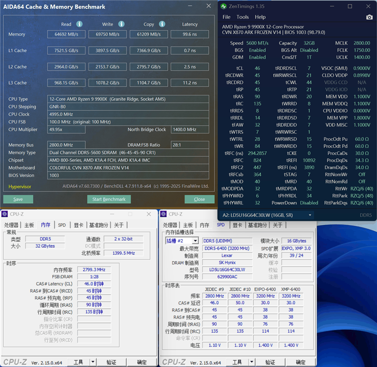Click the CPU-Z icon on the left window title bar
The height and width of the screenshot is (367, 377).
[x=6, y=214]
